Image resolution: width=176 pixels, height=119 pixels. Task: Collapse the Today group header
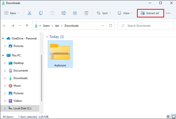click(47, 37)
